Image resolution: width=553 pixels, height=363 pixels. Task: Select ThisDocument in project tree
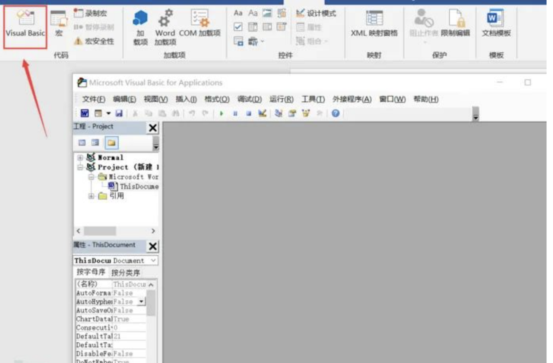(133, 187)
